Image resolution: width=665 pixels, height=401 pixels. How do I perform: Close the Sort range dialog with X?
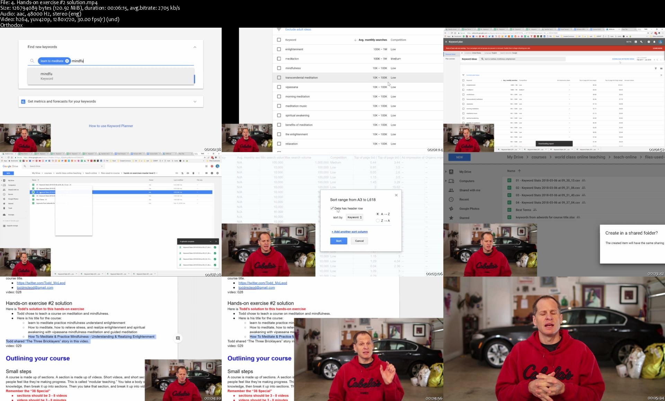(396, 195)
